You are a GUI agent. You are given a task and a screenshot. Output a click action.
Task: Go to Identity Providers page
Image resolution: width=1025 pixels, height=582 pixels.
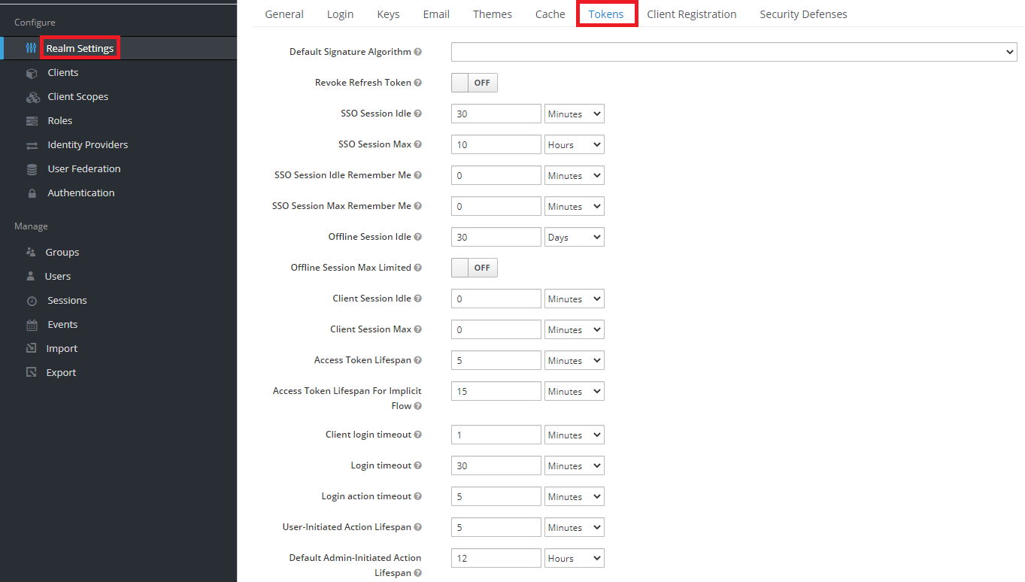(88, 145)
